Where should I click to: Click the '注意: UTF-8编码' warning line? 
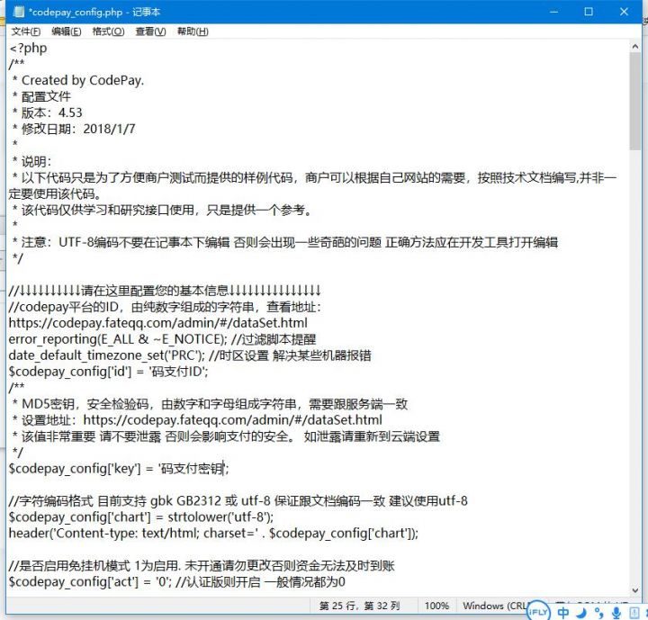[285, 242]
